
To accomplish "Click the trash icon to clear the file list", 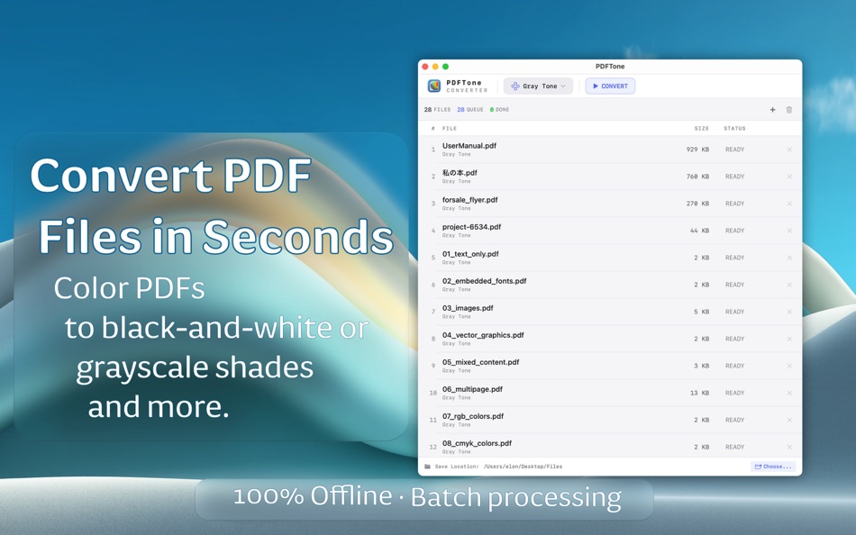I will tap(789, 109).
